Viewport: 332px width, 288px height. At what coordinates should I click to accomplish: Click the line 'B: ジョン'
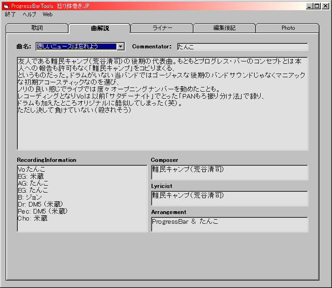30,197
